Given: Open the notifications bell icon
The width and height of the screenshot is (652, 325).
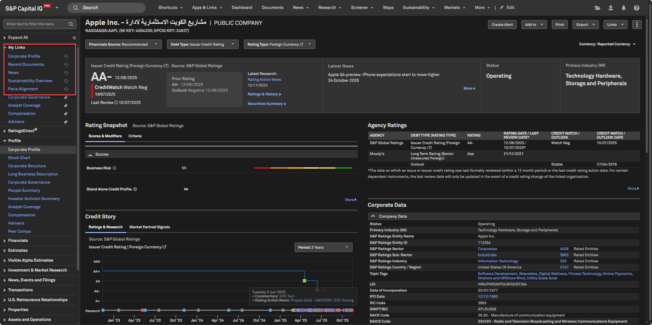Looking at the screenshot, I should tap(623, 8).
